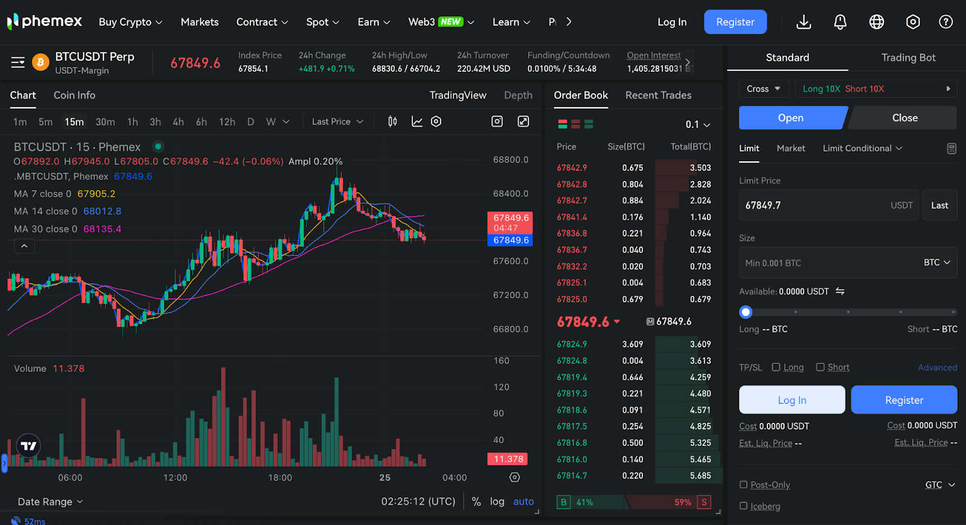Click the download app icon
Screen dimensions: 966x525
pos(804,22)
